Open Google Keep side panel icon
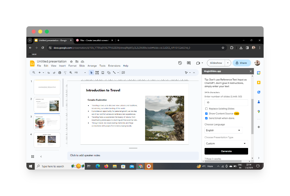Screen dimensions: 290x196 coord(259,83)
